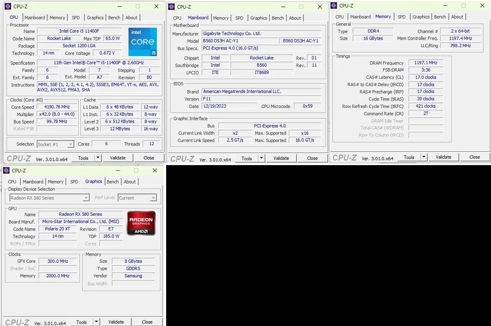The width and height of the screenshot is (491, 326).
Task: Open the Tools dropdown arrow in Memory window
Action: click(424, 157)
